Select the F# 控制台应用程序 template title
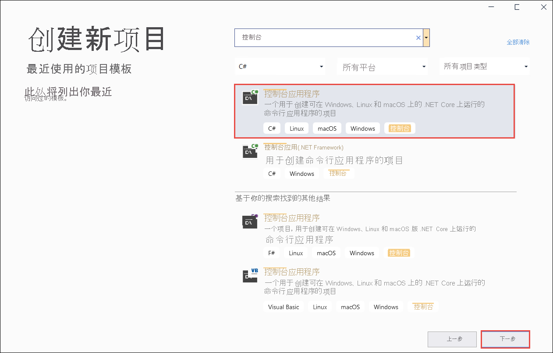553x353 pixels. tap(292, 218)
